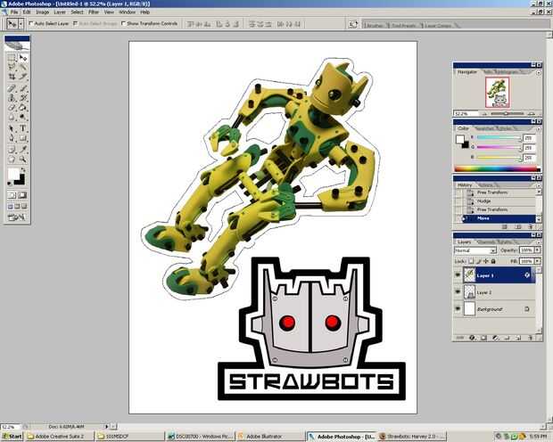Viewport: 553px width, 442px height.
Task: Select the Crop tool
Action: 12,77
